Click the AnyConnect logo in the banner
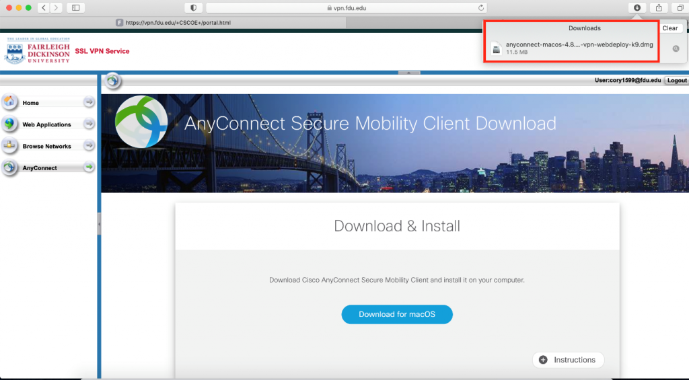The image size is (689, 380). pos(141,122)
